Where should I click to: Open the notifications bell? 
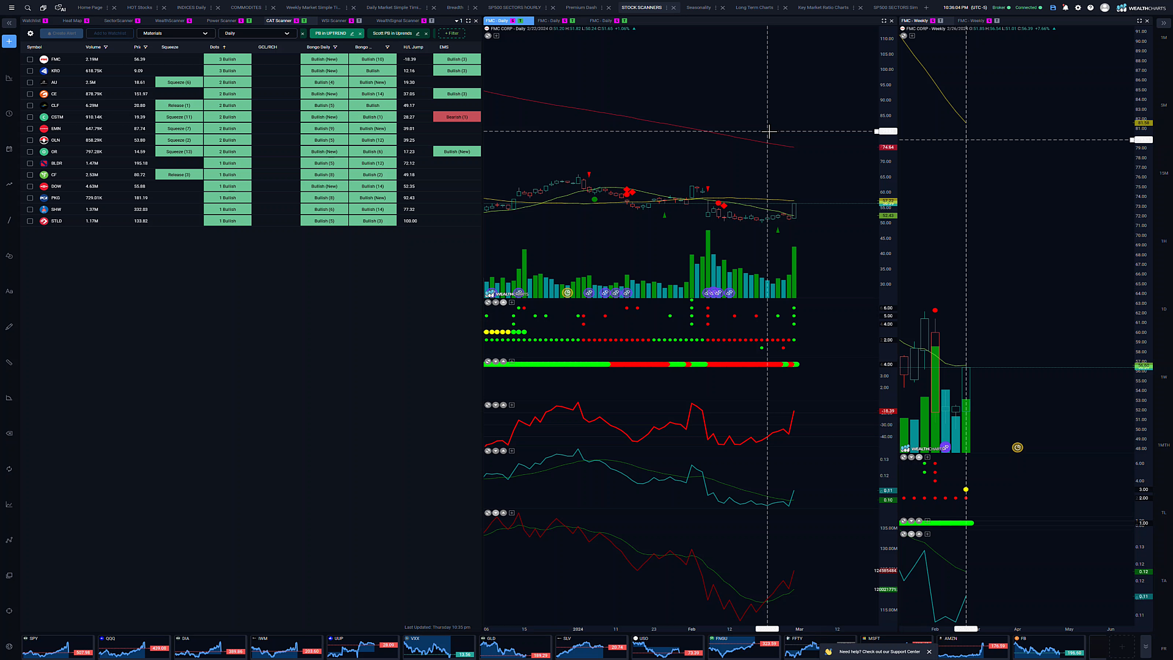(1065, 8)
